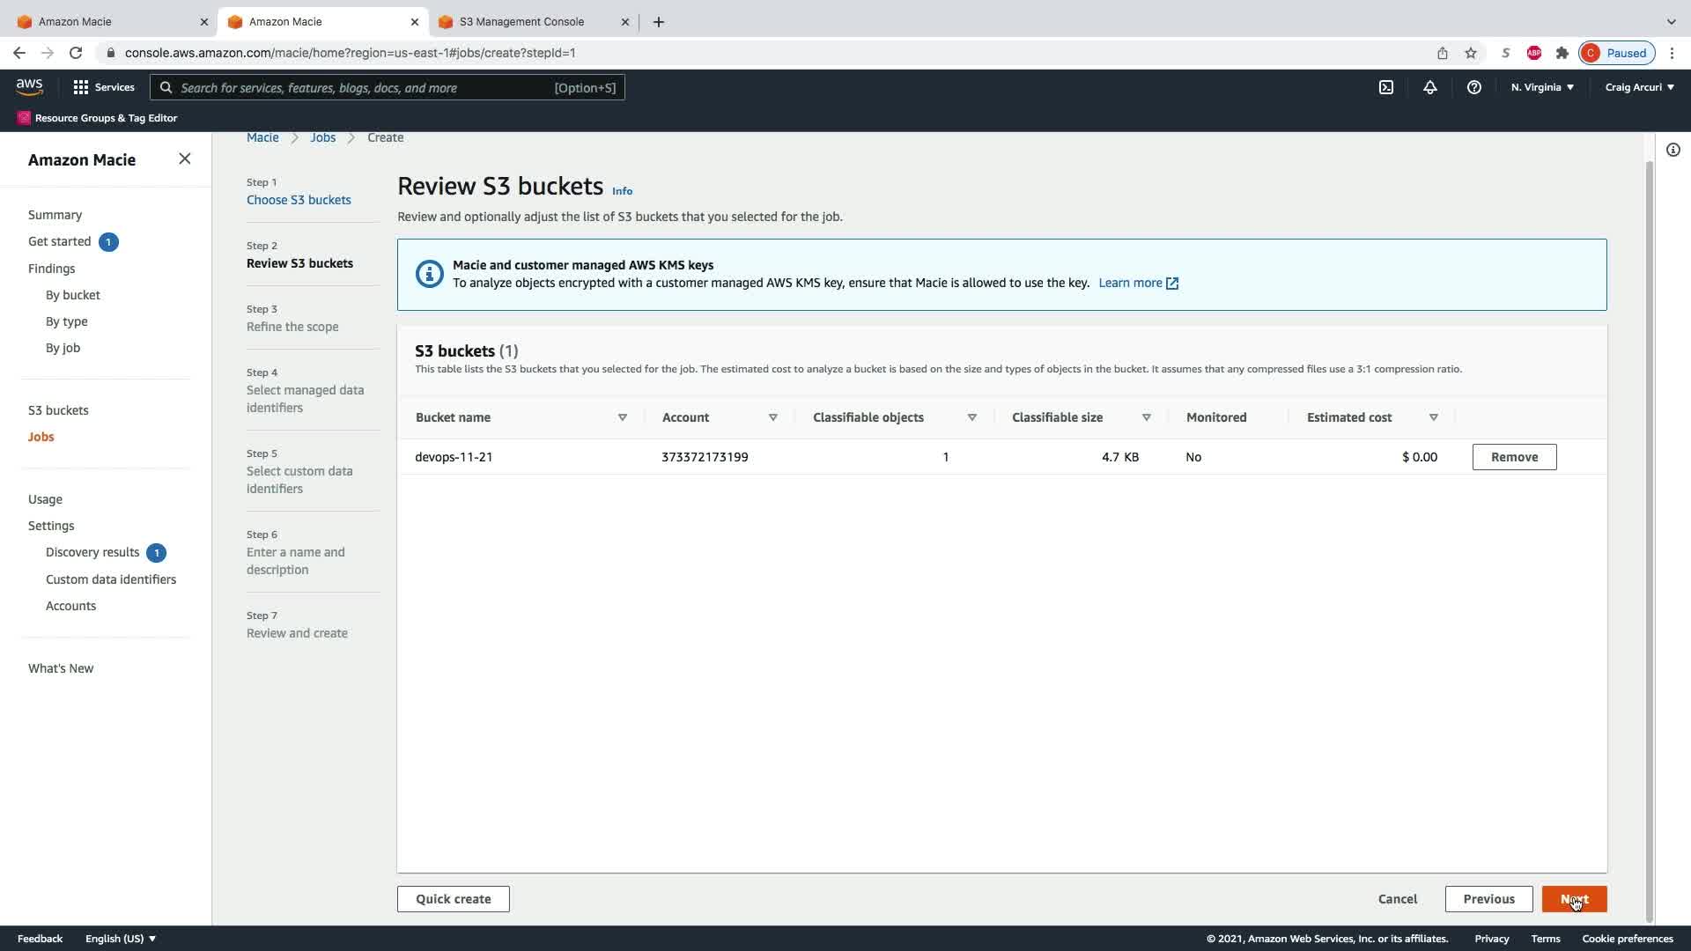Image resolution: width=1691 pixels, height=951 pixels.
Task: Click the Quick create button
Action: pyautogui.click(x=453, y=899)
